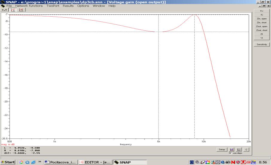Viewport: 271px width, 165px height.
Task: Click the C button beside grid icon
Action: (246, 150)
